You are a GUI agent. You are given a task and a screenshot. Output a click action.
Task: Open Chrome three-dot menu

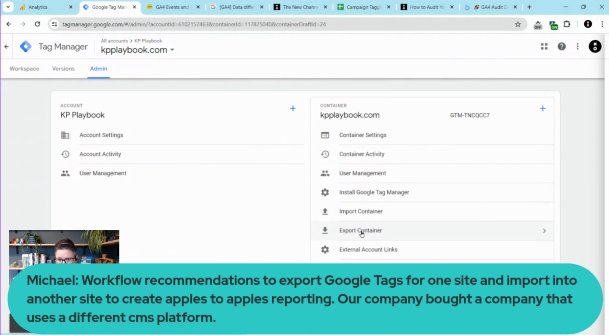tap(602, 24)
